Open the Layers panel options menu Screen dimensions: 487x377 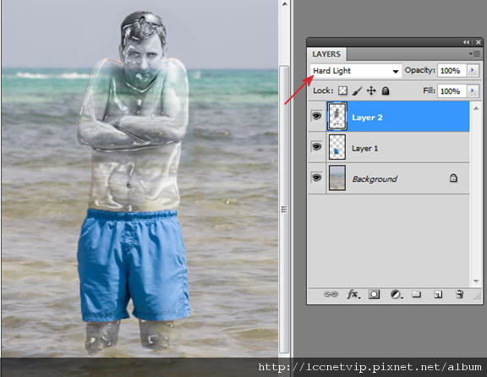(x=475, y=54)
